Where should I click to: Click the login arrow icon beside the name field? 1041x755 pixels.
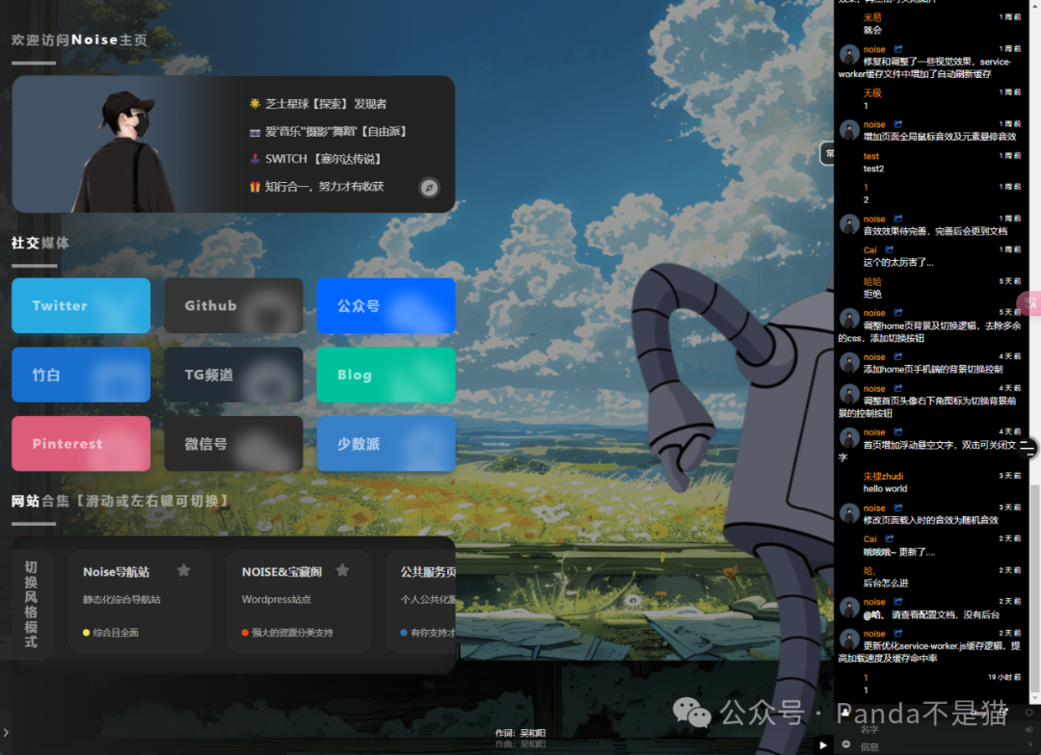(x=1029, y=729)
